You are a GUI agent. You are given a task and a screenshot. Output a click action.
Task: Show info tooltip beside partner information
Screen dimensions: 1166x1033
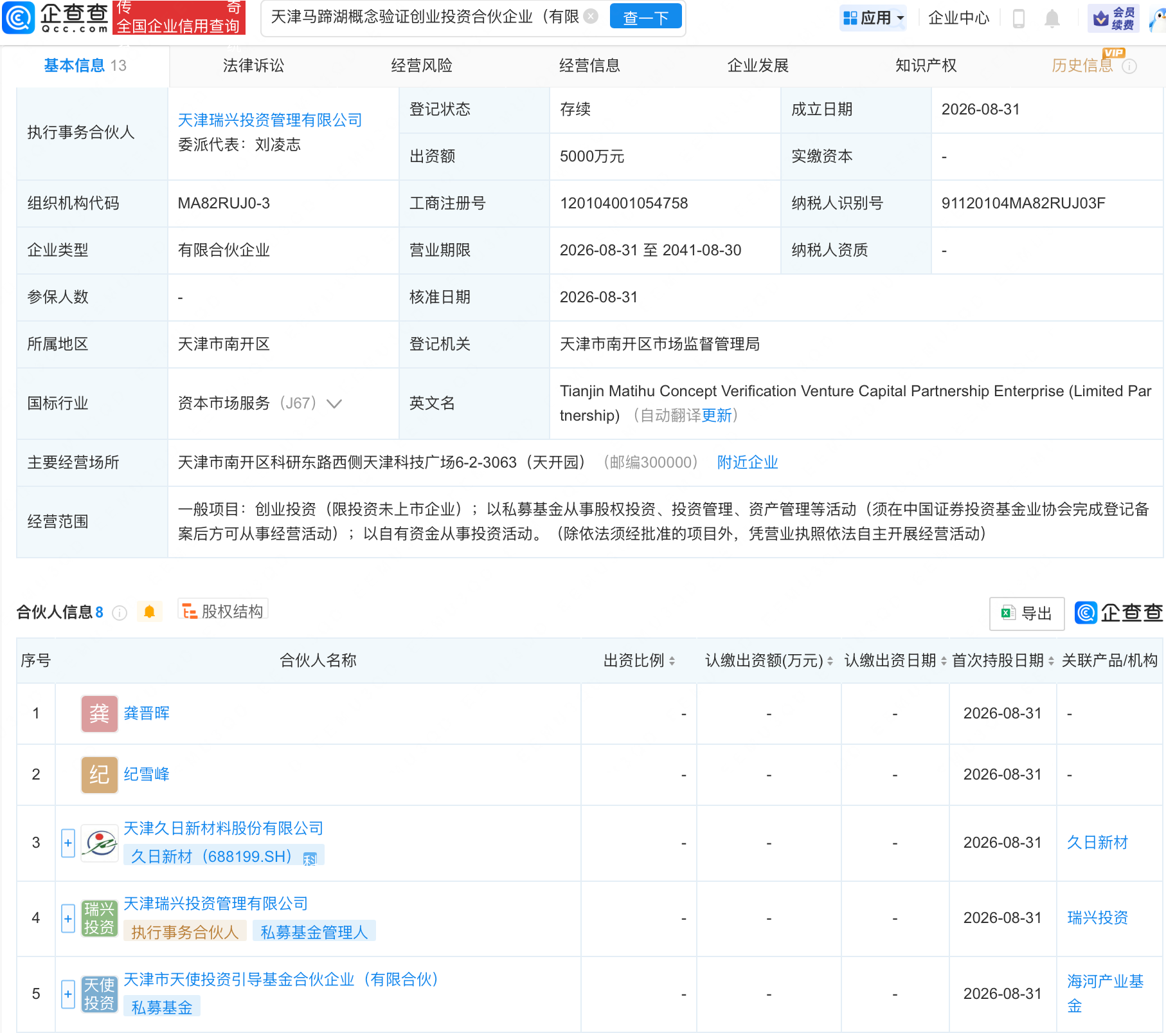(x=120, y=612)
